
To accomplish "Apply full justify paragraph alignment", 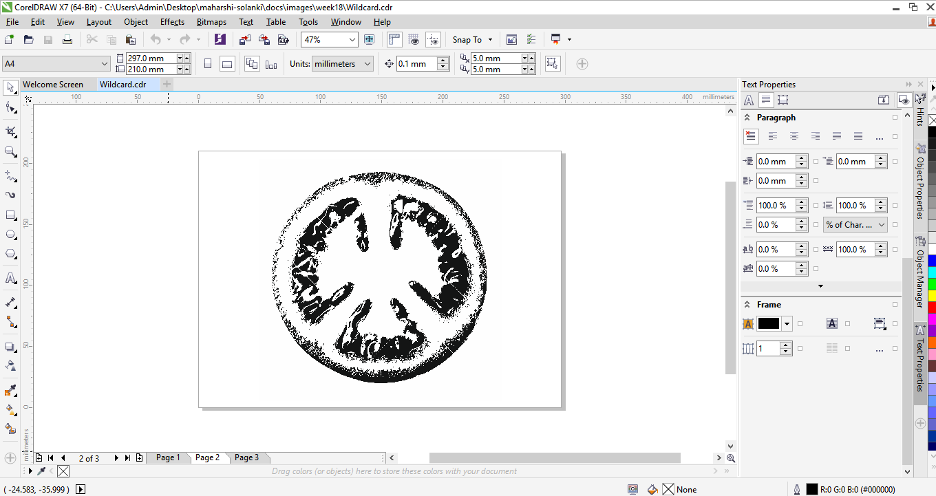I will tap(836, 136).
